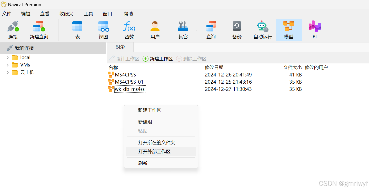Sort by the 名称 column header
The width and height of the screenshot is (369, 190).
[x=155, y=68]
